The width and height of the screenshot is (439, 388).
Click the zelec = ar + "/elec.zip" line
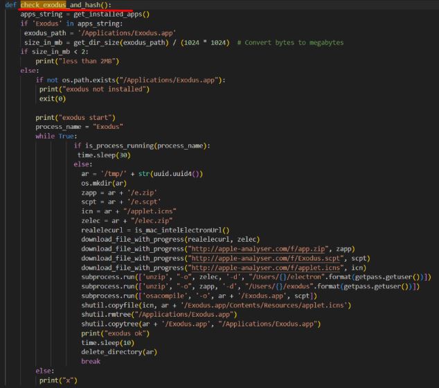(127, 220)
